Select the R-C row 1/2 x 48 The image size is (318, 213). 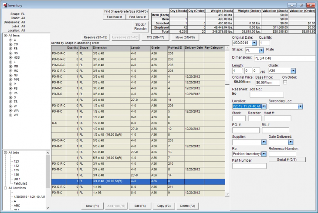pyautogui.click(x=138, y=123)
